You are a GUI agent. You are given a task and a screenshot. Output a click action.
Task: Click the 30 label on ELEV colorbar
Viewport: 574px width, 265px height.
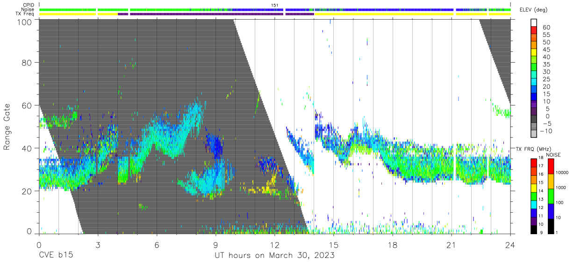pos(545,72)
